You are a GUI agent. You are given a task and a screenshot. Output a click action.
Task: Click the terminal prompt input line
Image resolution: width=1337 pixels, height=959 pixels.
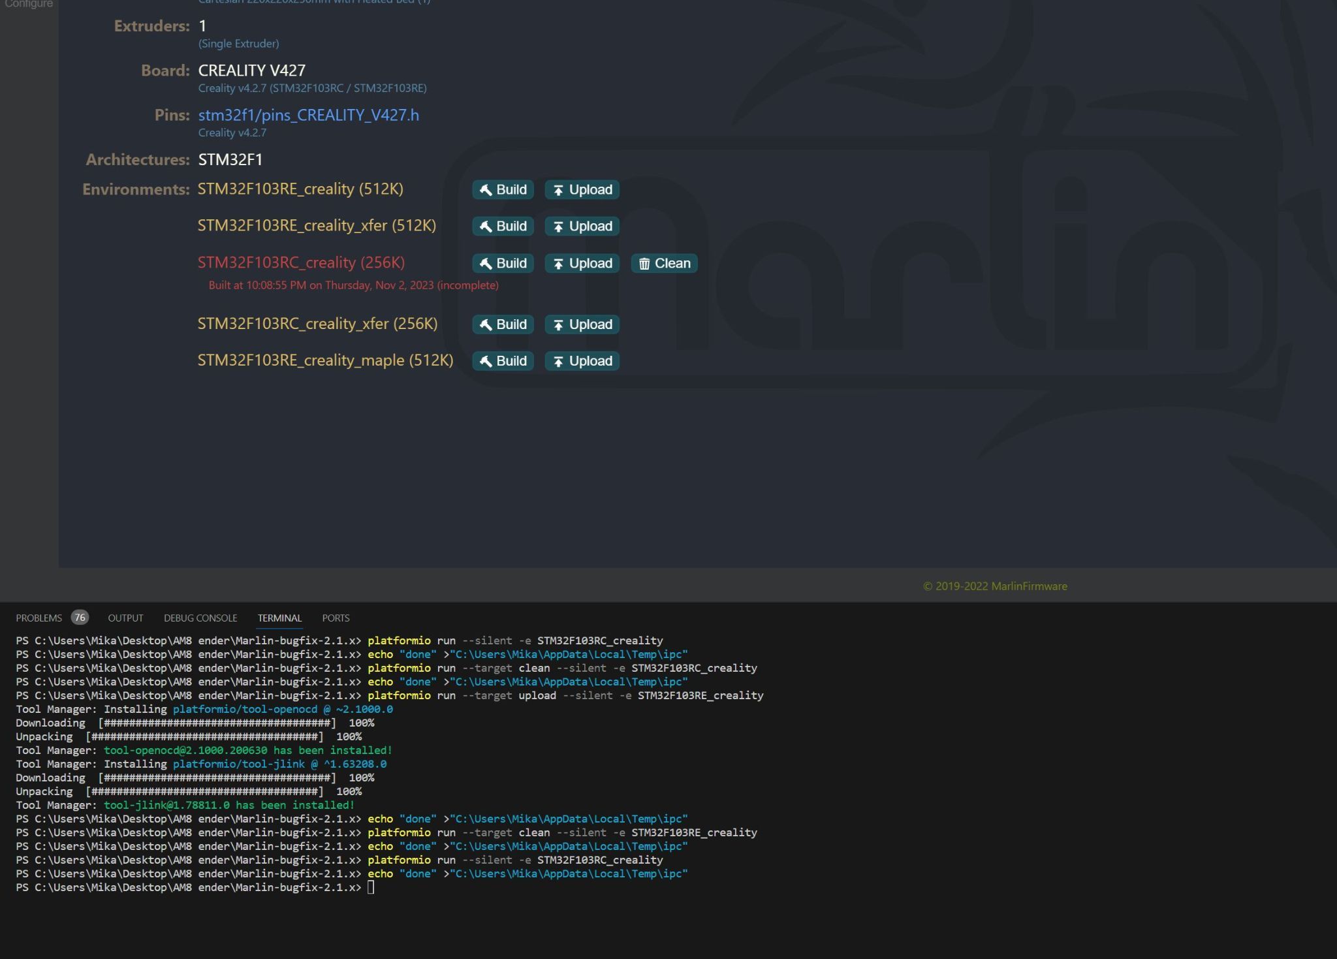coord(371,888)
